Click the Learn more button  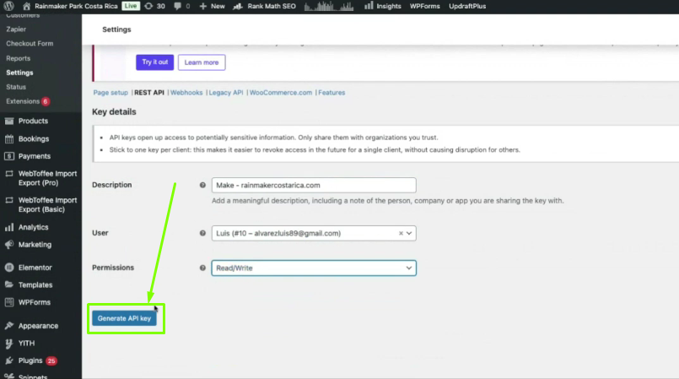(x=202, y=62)
